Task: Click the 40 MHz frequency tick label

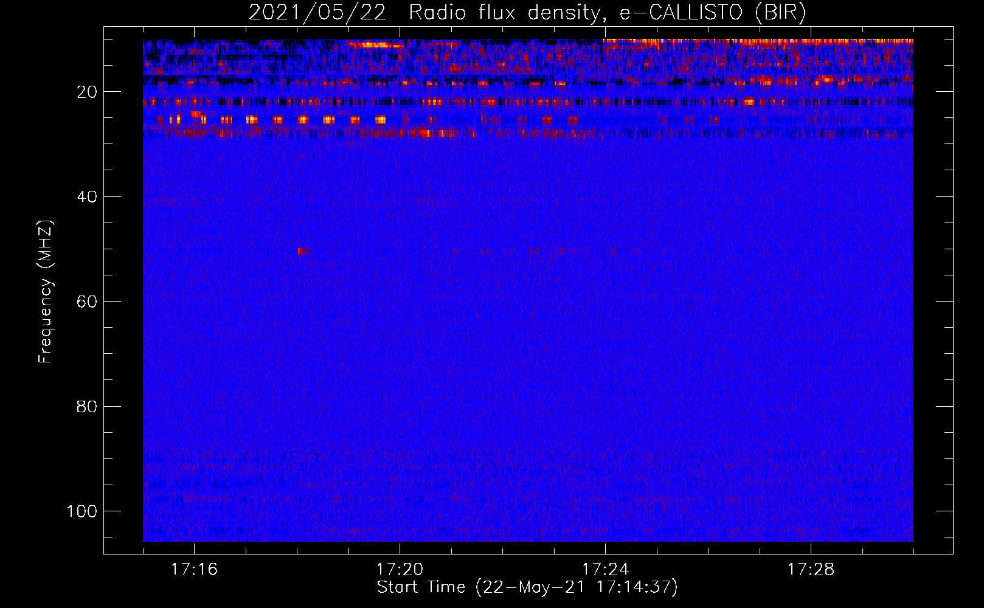Action: 87,197
